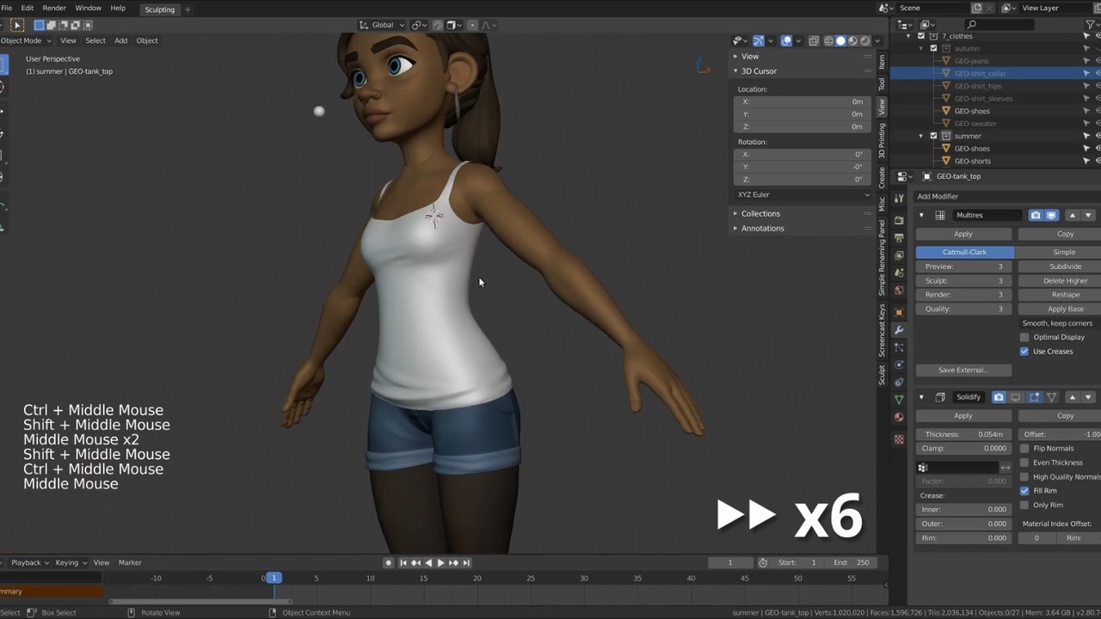Click the Solidify Thickness value field
Viewport: 1101px width, 619px height.
(963, 434)
